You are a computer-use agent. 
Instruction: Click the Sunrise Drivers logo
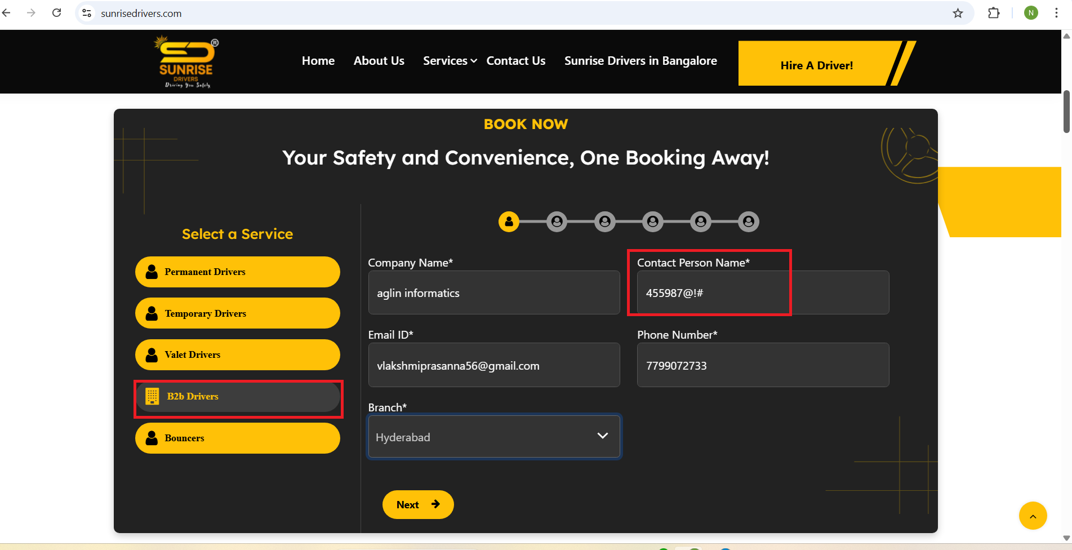(x=186, y=63)
